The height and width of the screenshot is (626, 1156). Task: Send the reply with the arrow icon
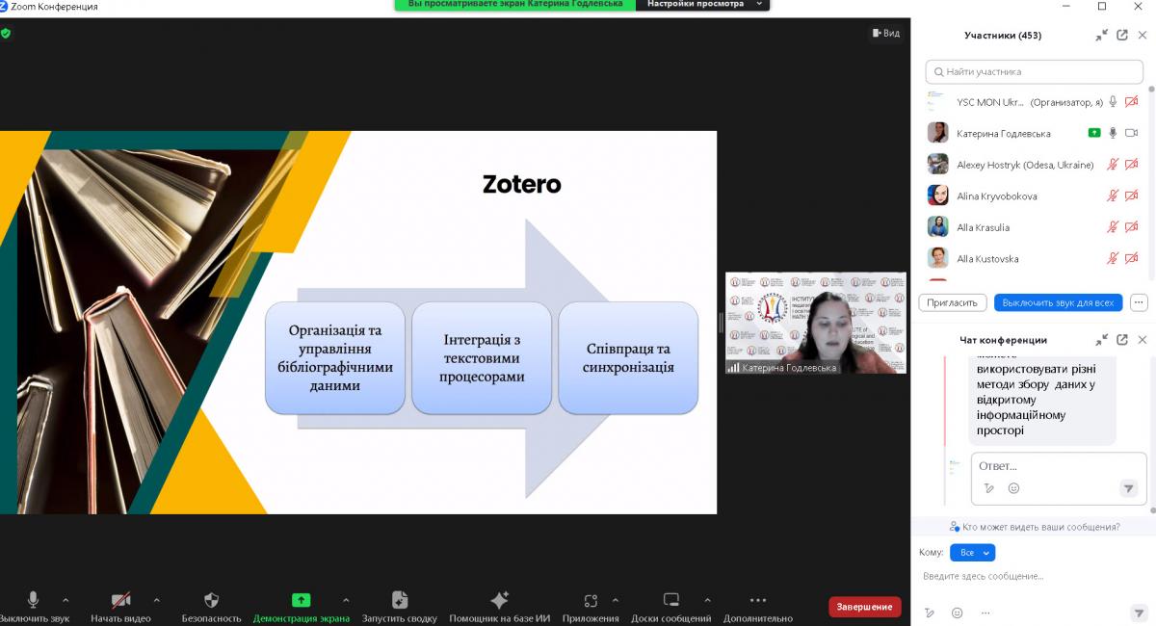pos(1129,488)
